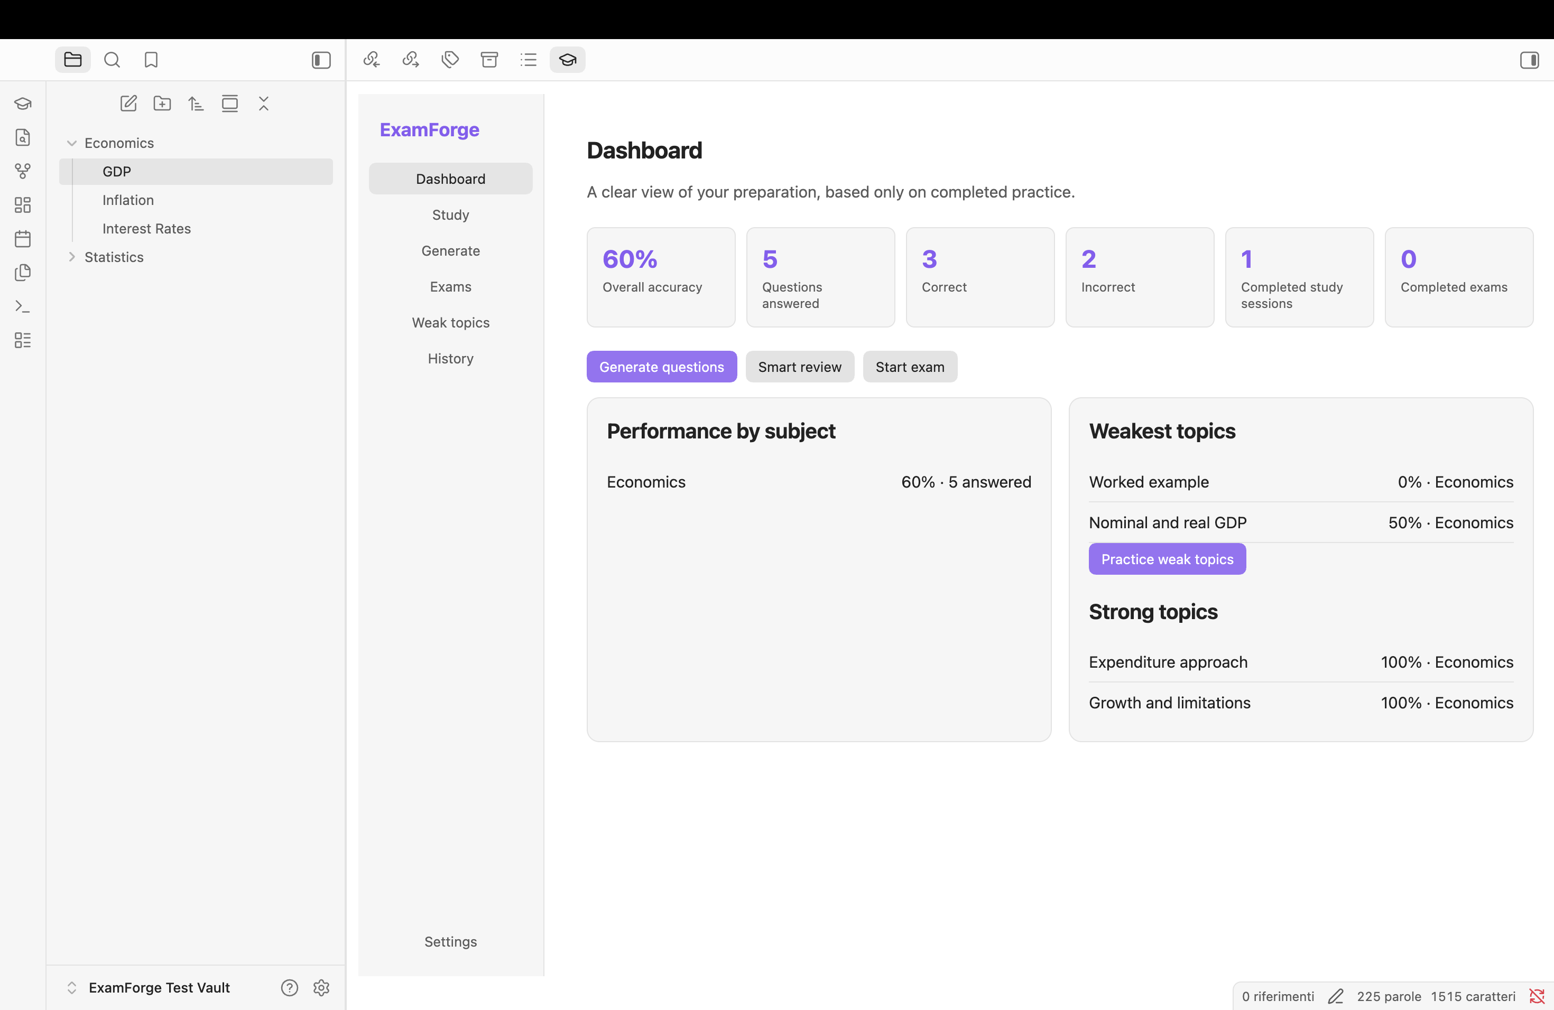The image size is (1554, 1010).
Task: Click the file search icon in the left ribbon
Action: coord(23,138)
